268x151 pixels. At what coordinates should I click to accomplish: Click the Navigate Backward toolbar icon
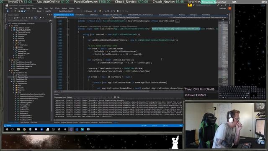tap(8, 11)
